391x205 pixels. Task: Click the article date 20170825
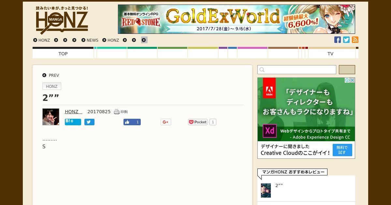pyautogui.click(x=99, y=112)
